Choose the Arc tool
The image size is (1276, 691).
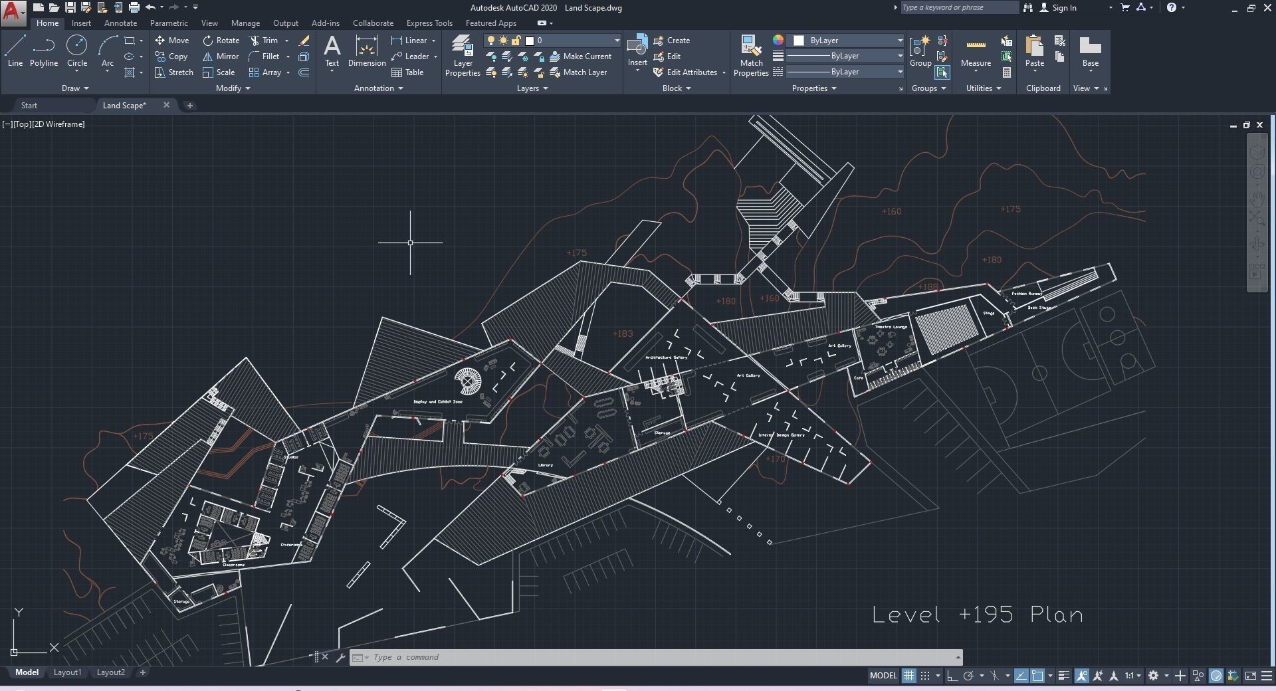pyautogui.click(x=108, y=51)
